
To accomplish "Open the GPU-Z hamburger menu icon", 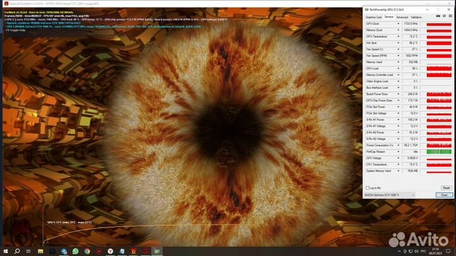I will click(449, 17).
